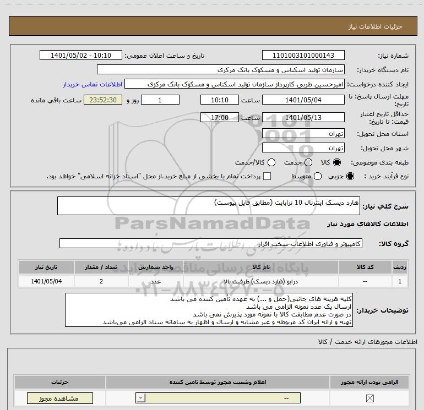The image size is (424, 410).
Task: Click the remaining time countdown 23:52:30
Action: tap(103, 100)
